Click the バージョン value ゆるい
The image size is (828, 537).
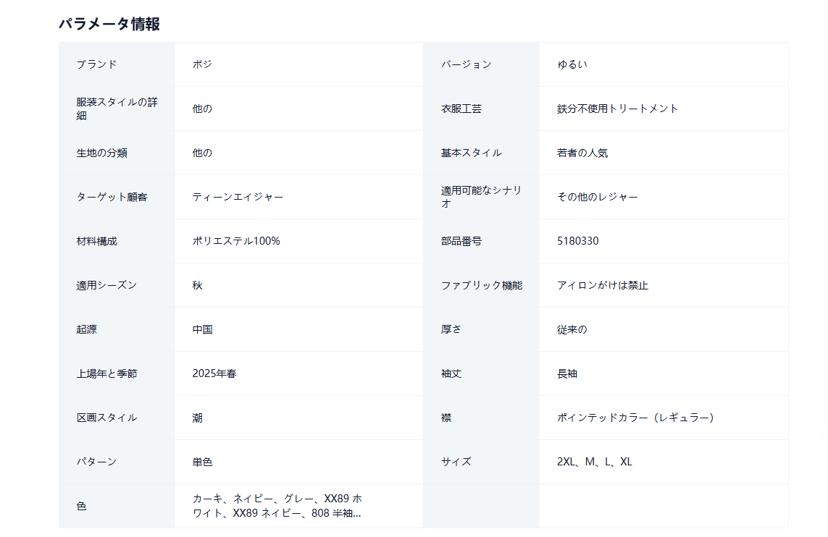click(x=572, y=64)
